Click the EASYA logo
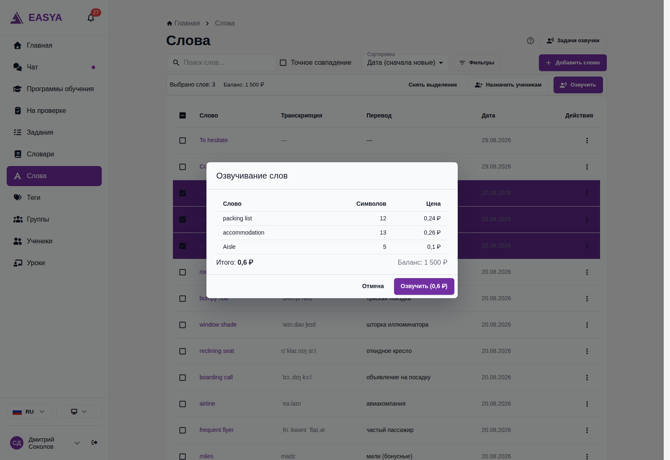The height and width of the screenshot is (460, 670). [36, 18]
